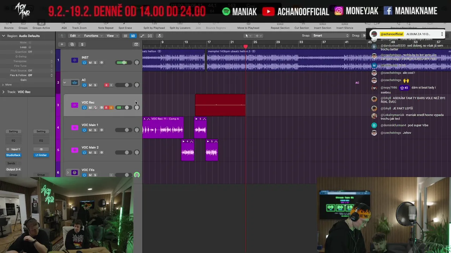Add a new track with plus button

[62, 44]
